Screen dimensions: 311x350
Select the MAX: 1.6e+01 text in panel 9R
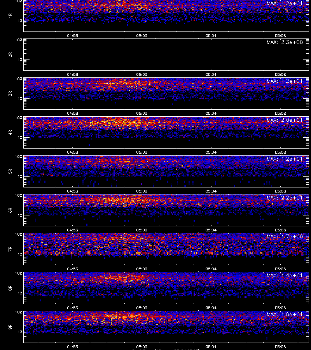(285, 315)
